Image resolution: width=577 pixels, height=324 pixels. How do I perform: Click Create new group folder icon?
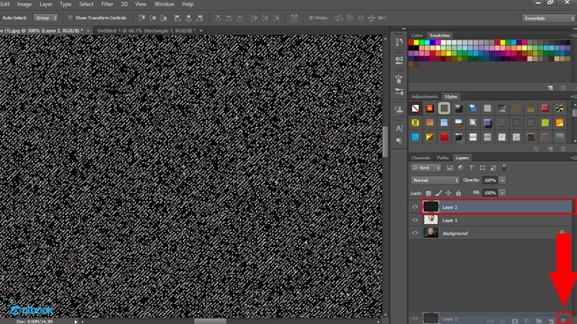coord(539,320)
